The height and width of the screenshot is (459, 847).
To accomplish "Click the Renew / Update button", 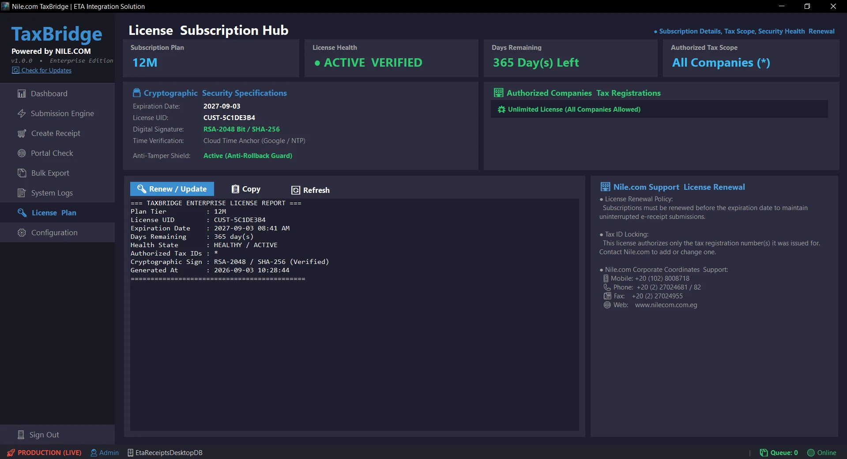I will (172, 189).
